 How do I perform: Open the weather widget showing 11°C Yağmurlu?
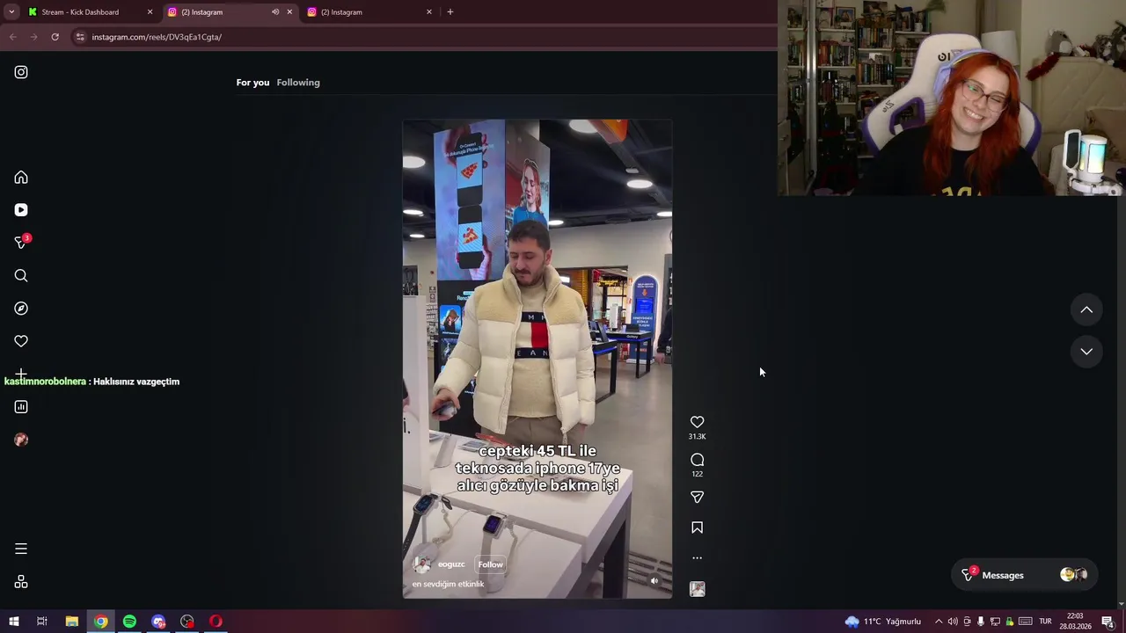click(x=883, y=622)
